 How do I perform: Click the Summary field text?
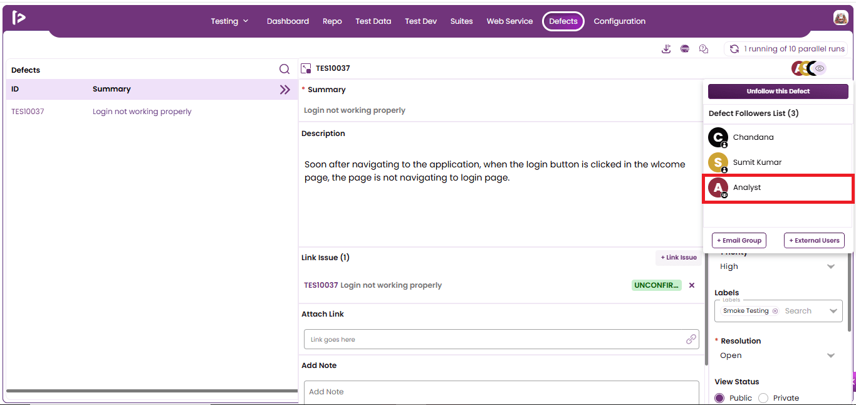[355, 110]
